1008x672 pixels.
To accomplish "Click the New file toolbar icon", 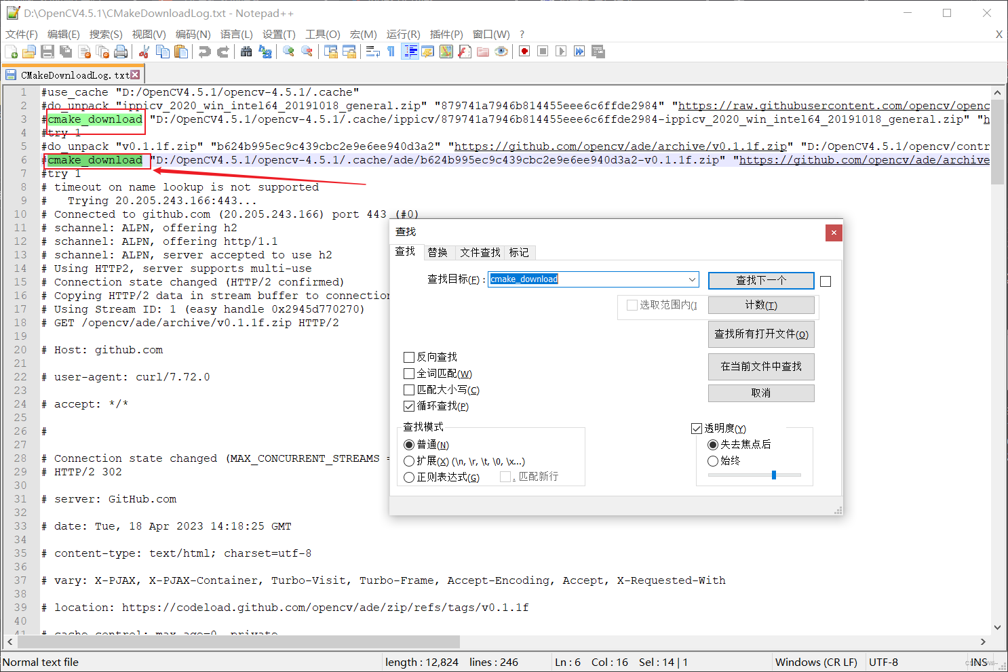I will tap(12, 52).
